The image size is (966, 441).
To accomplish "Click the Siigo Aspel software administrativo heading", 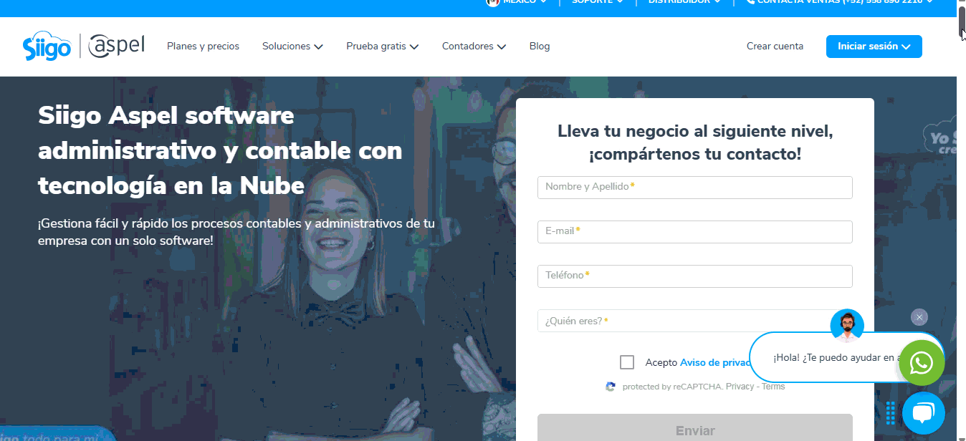I will coord(220,151).
